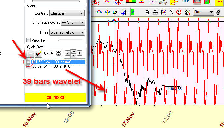Click the printer icon in toolbar
The height and width of the screenshot is (128, 224).
pyautogui.click(x=155, y=12)
